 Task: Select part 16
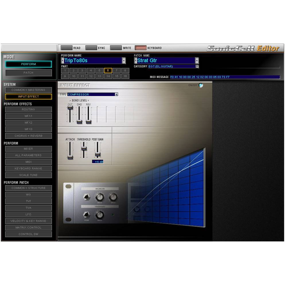pyautogui.click(x=125, y=76)
